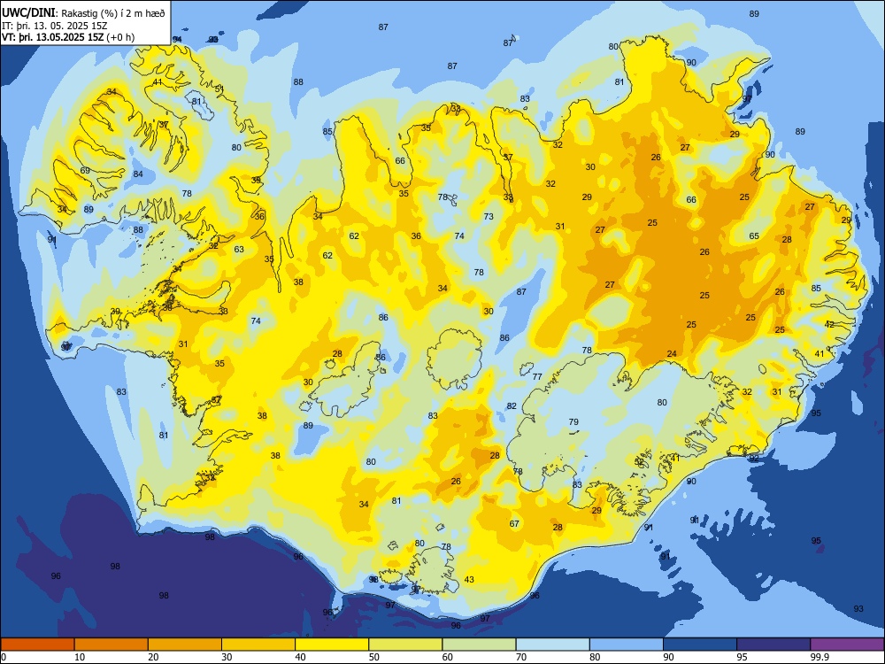
Task: Click the '50' legend tick label
Action: [374, 657]
